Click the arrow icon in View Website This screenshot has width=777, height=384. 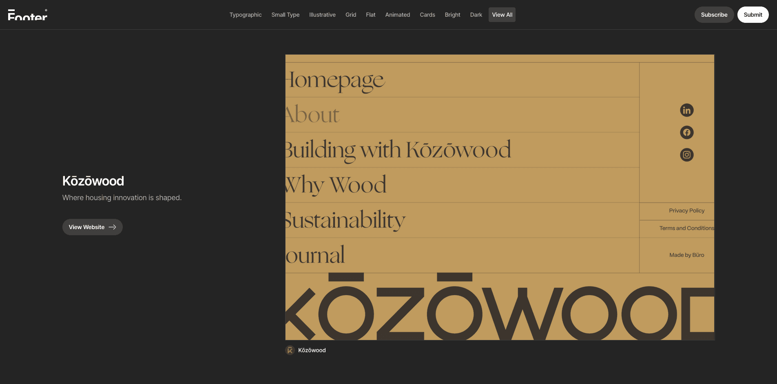(x=113, y=227)
